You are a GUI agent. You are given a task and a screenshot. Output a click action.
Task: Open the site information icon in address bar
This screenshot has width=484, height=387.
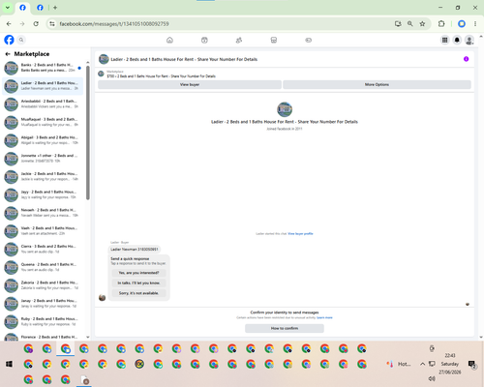point(51,24)
